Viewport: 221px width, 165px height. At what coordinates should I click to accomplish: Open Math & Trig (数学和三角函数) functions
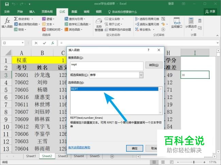pyautogui.click(x=78, y=24)
